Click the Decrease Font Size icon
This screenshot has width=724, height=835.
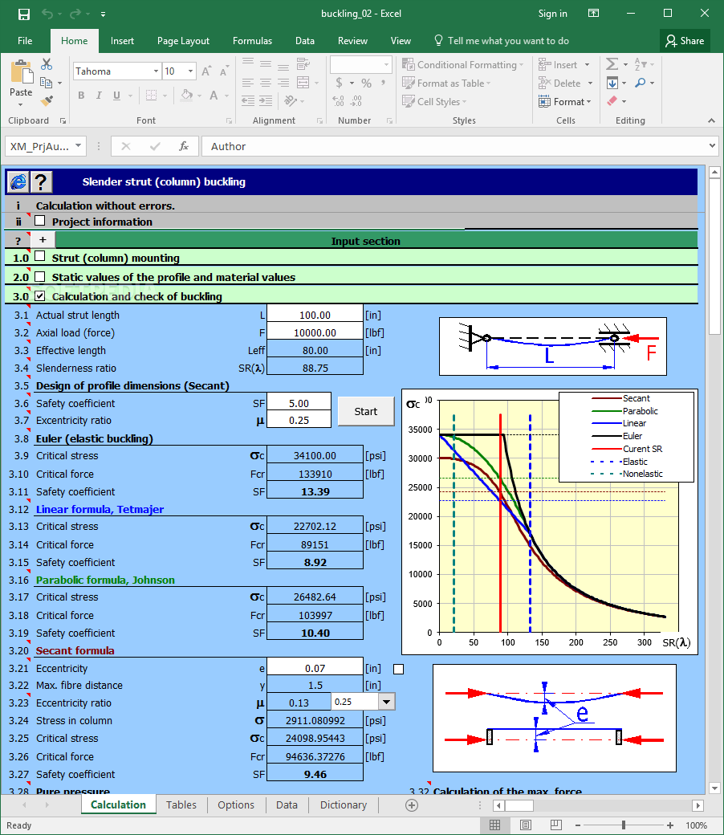click(x=224, y=71)
